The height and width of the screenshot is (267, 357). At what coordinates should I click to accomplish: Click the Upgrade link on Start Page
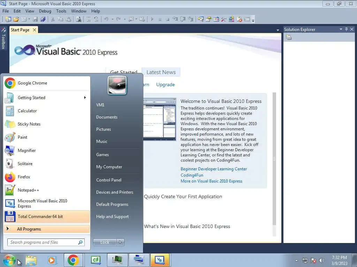coord(165,85)
